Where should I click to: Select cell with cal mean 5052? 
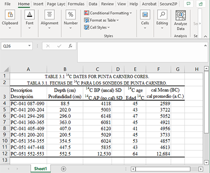click(159, 116)
